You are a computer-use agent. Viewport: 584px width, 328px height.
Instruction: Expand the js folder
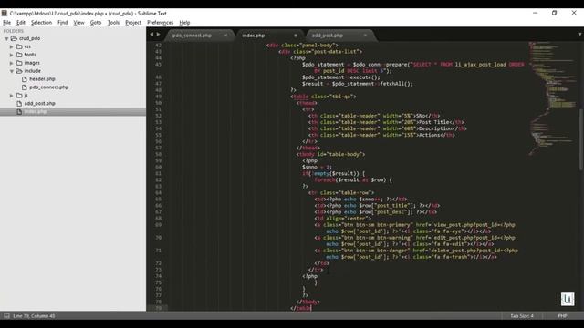coord(12,95)
